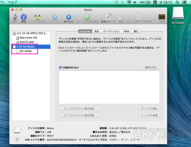Click the Wi-Fi menu bar icon
191x147 pixels.
point(129,2)
